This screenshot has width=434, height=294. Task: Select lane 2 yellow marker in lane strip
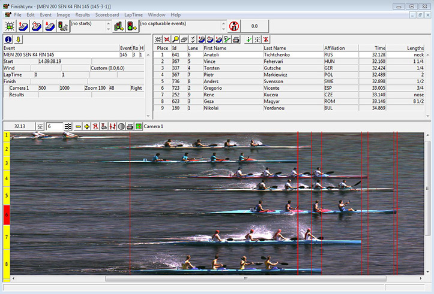7,149
